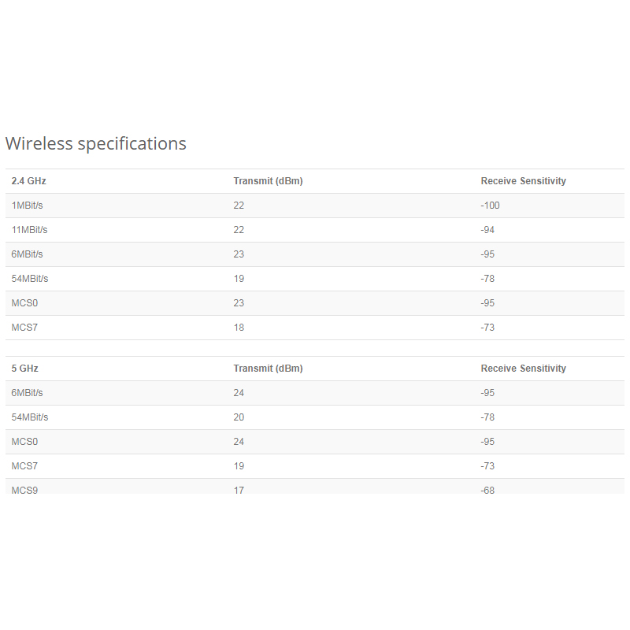This screenshot has height=630, width=630.
Task: Click the MCS0 label under 2.4 GHz
Action: pyautogui.click(x=24, y=303)
